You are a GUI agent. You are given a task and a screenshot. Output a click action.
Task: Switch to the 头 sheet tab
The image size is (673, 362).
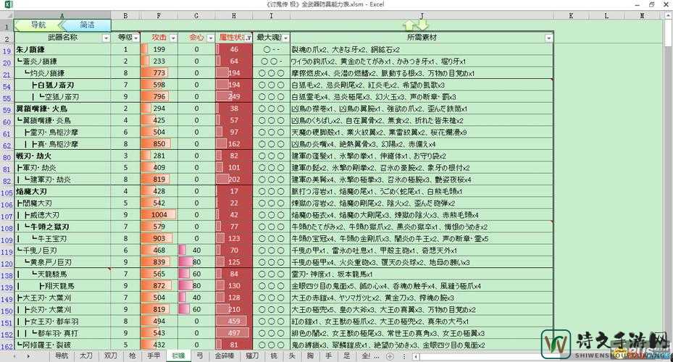pos(292,355)
